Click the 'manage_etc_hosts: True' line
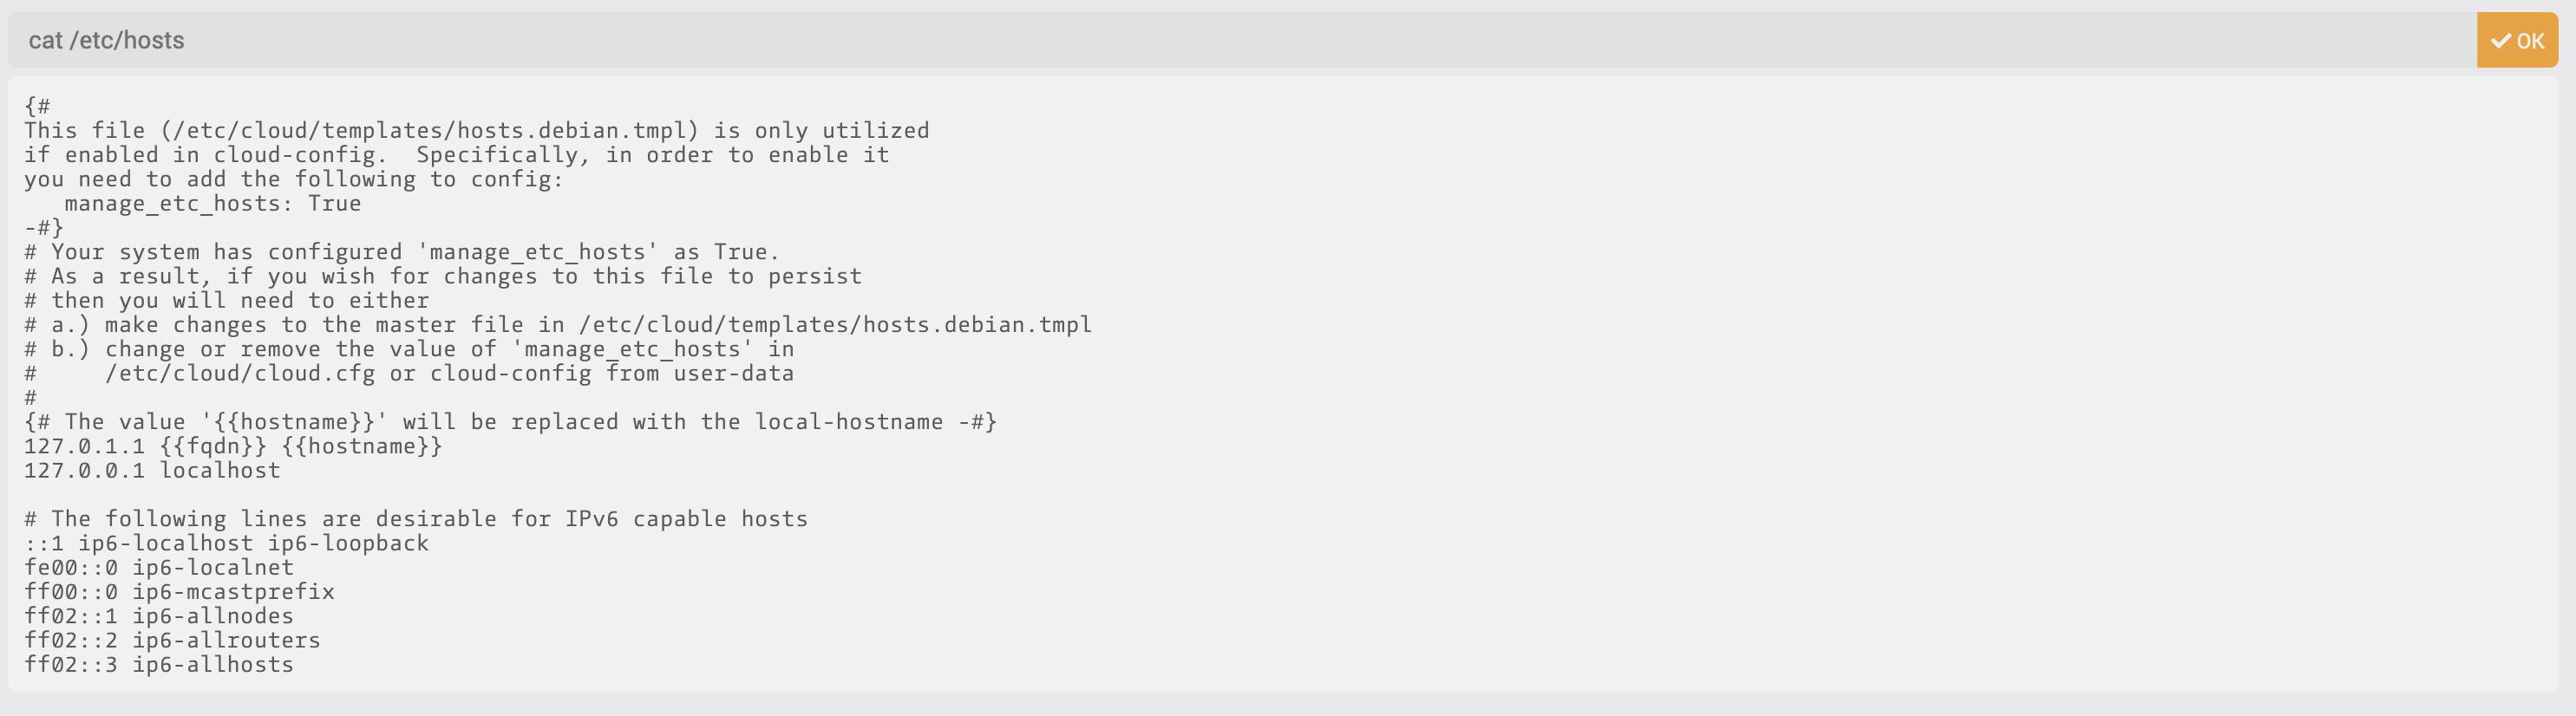This screenshot has height=716, width=2576. [212, 204]
